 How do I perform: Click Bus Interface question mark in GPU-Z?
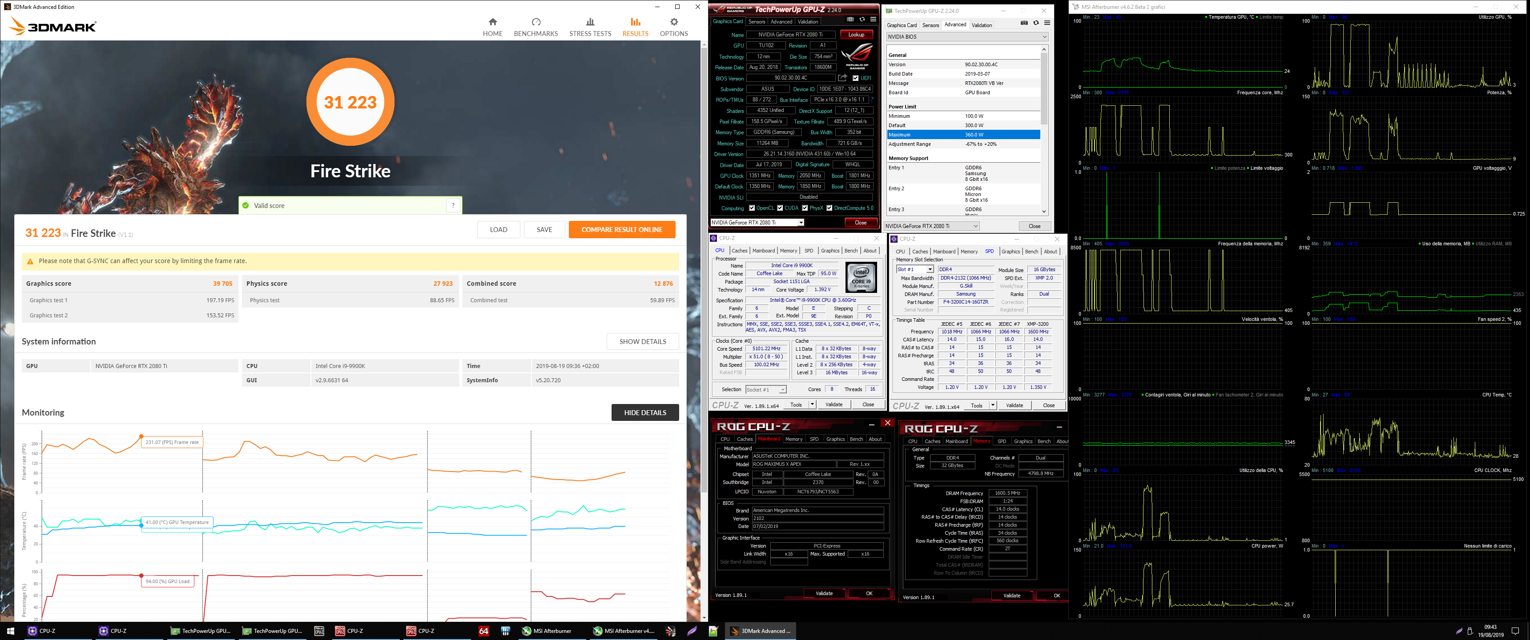pos(872,100)
